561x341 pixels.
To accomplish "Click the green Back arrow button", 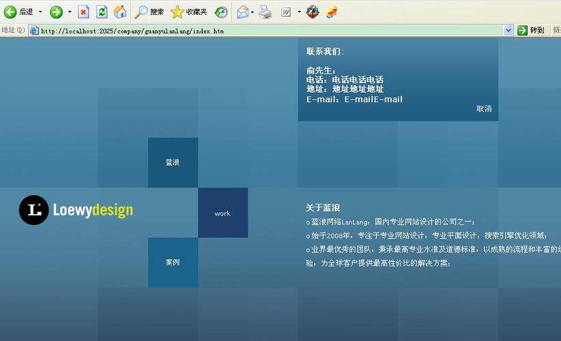I will coord(10,12).
